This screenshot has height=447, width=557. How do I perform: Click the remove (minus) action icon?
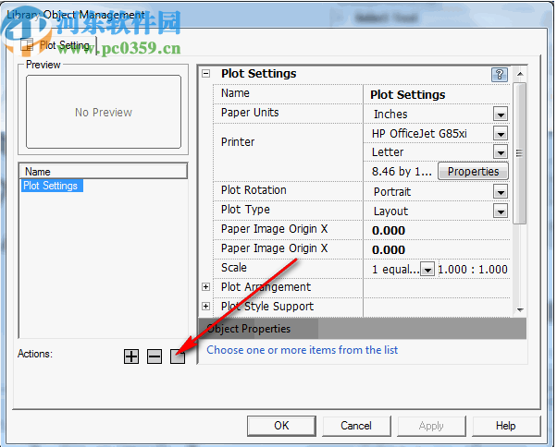coord(155,356)
